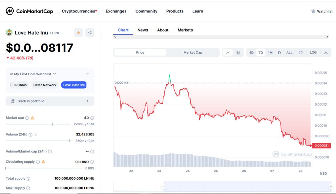The image size is (336, 194).
Task: Set chart range to 1M
Action: [x=270, y=53]
